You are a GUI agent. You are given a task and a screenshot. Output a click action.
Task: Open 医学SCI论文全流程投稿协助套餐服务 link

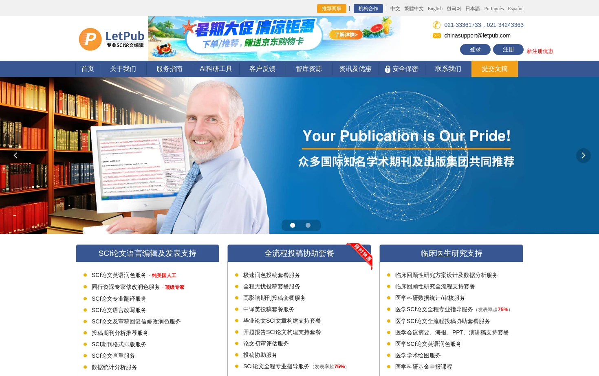coord(442,321)
